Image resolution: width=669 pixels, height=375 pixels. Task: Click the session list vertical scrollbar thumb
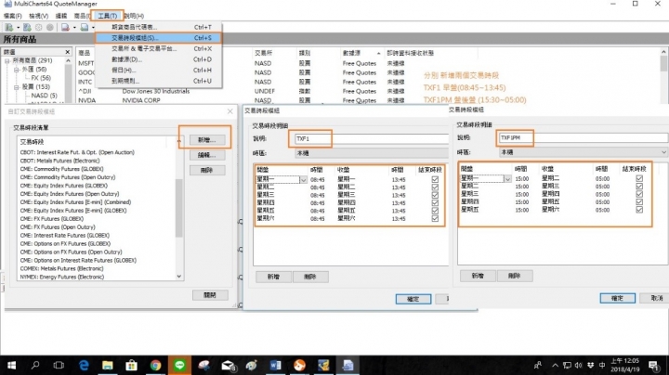coord(178,208)
